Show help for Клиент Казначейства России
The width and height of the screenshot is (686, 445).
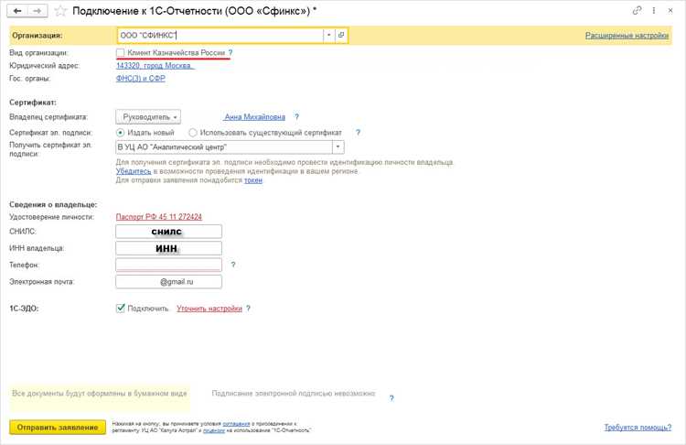pos(230,52)
